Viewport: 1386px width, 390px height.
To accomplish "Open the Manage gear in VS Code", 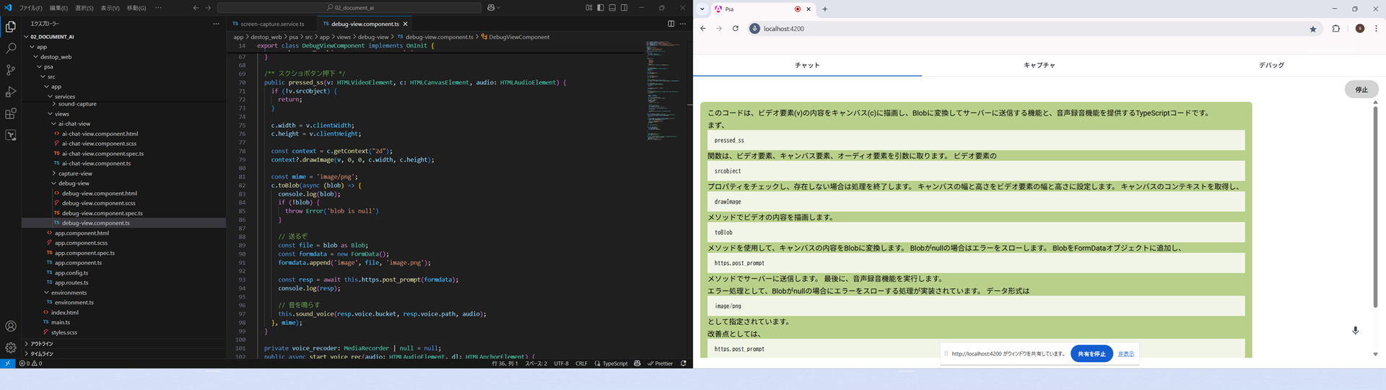I will 11,347.
